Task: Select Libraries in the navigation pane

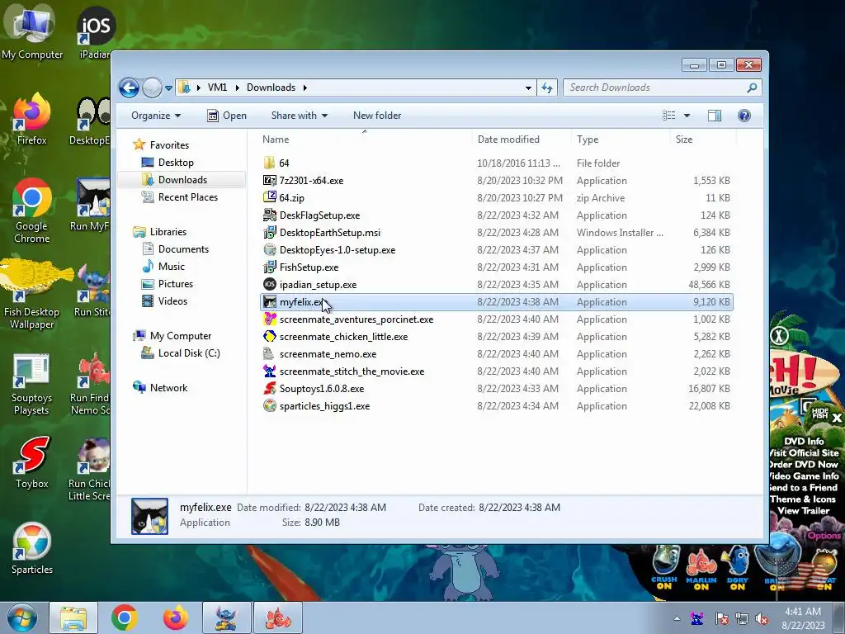Action: pos(168,232)
